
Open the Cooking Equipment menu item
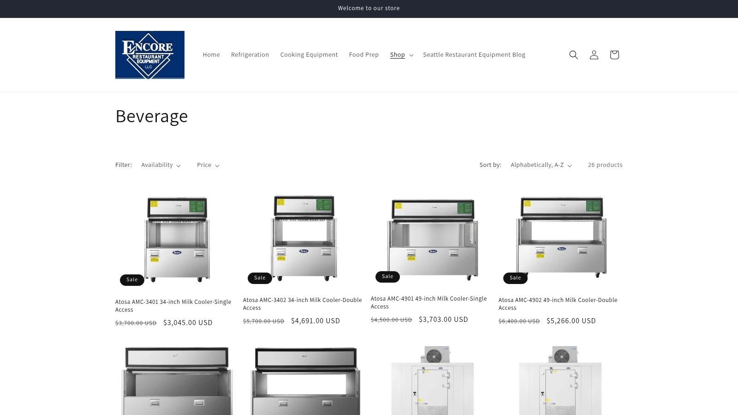coord(309,54)
